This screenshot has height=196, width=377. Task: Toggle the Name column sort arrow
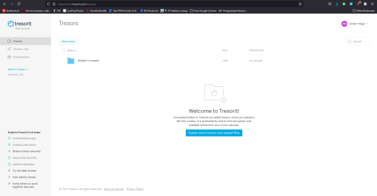[76, 50]
